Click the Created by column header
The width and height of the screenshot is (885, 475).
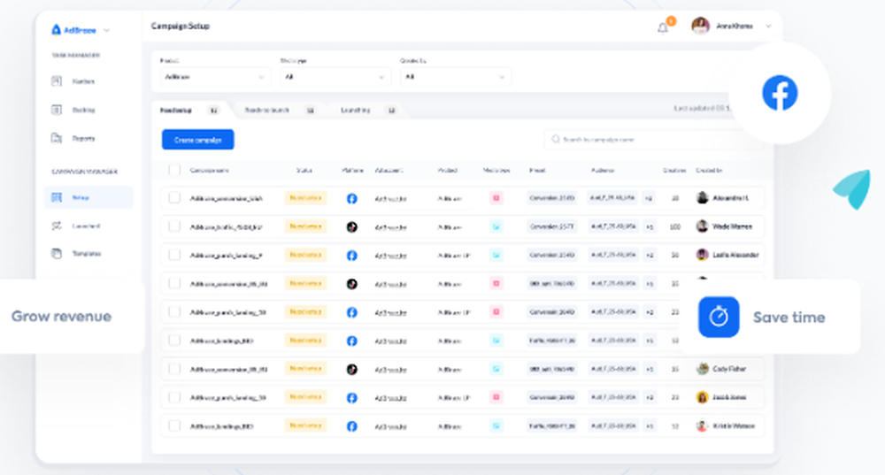click(x=709, y=171)
